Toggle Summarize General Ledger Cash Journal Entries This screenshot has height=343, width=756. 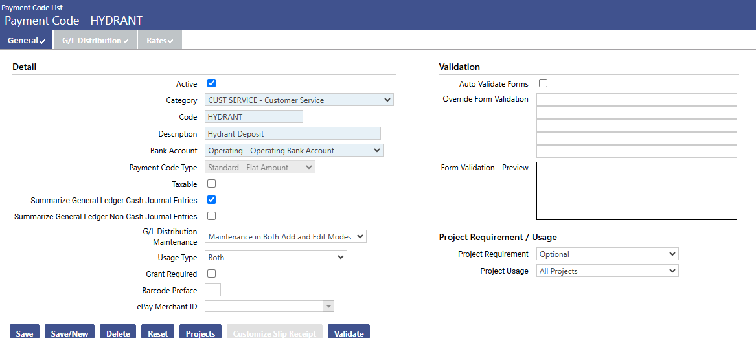(211, 199)
